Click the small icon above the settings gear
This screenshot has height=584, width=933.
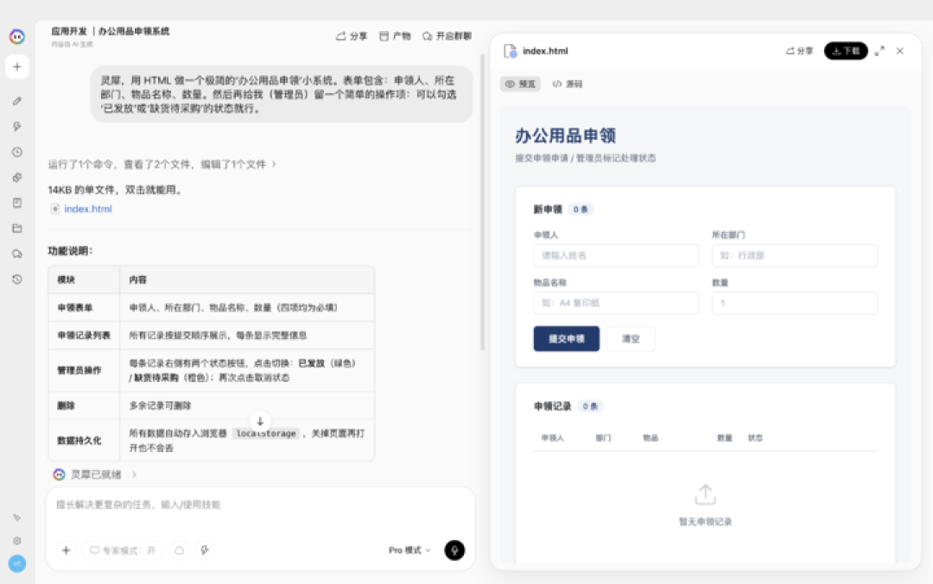click(17, 518)
